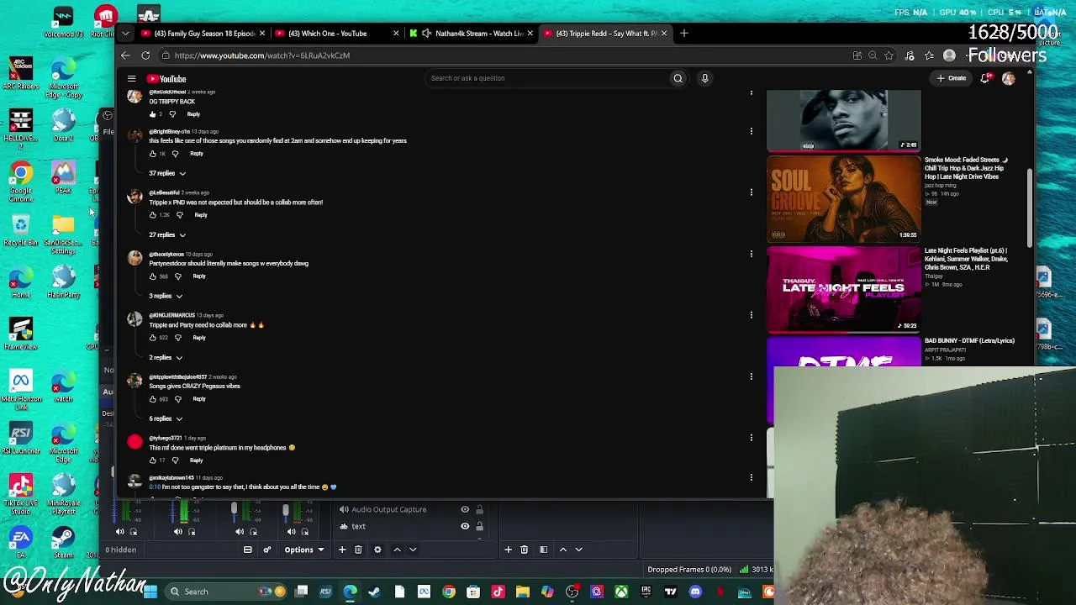
Task: Select the Trippie Redd - Say What tab
Action: 604,34
